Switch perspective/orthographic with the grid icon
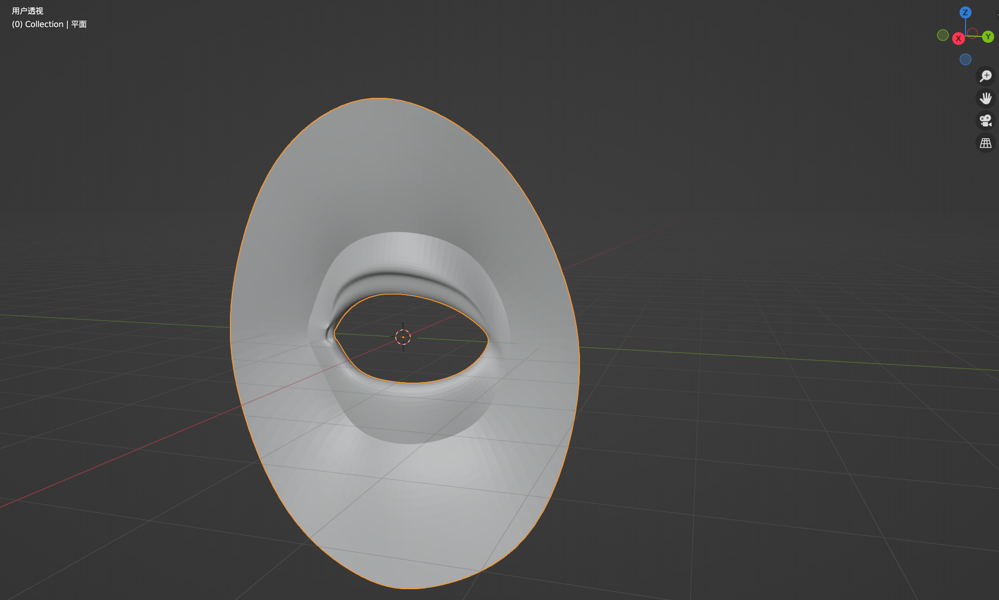The width and height of the screenshot is (999, 600). (985, 143)
